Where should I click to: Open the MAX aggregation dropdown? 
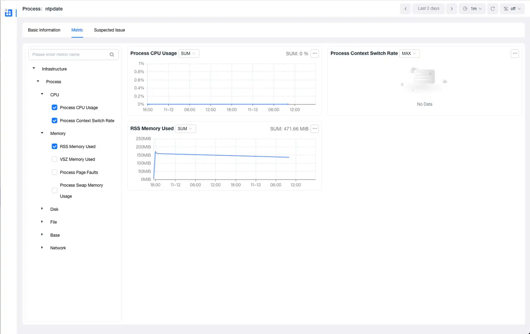point(409,53)
